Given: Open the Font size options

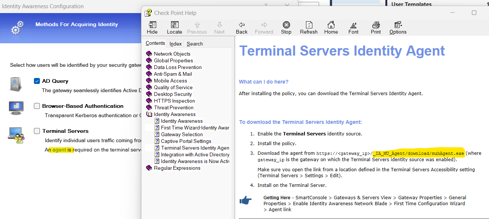Looking at the screenshot, I should point(353,26).
